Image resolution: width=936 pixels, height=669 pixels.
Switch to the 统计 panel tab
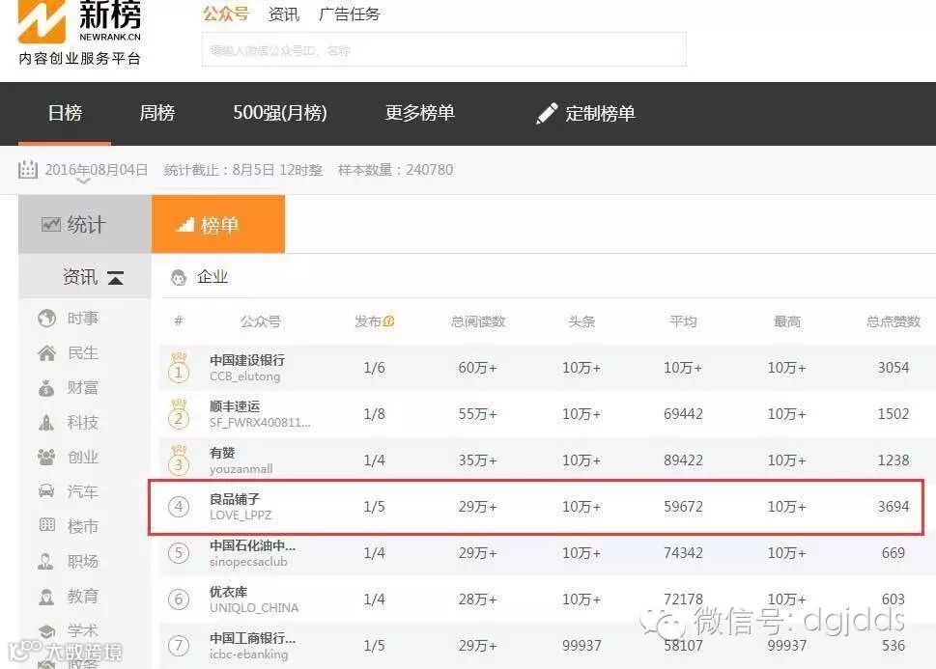coord(85,224)
